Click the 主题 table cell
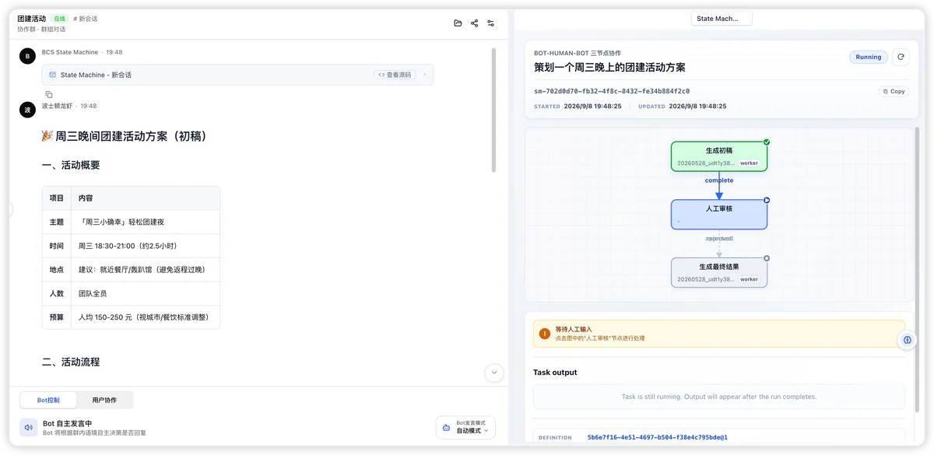 [x=56, y=222]
